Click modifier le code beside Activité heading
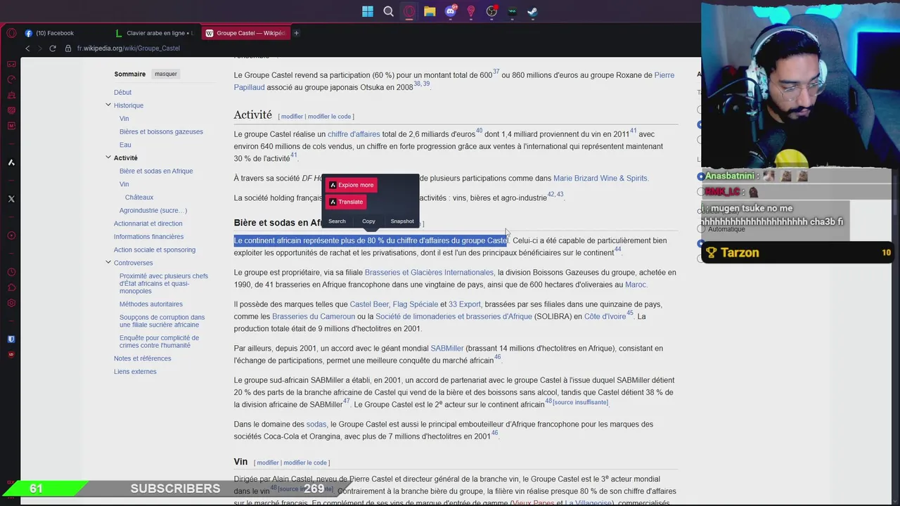 point(329,117)
